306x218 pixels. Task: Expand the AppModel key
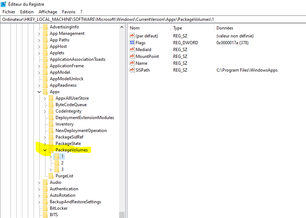pos(39,73)
